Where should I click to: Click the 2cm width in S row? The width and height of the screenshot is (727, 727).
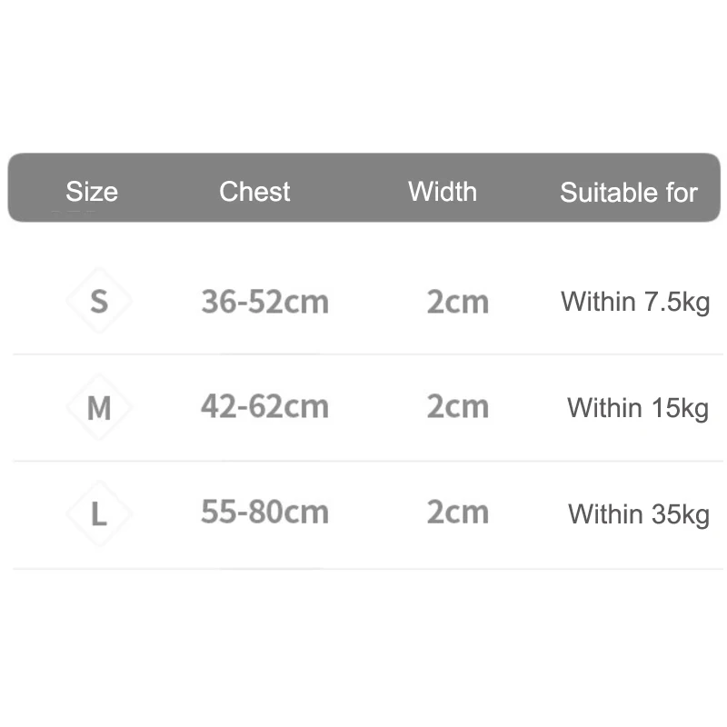[x=458, y=302]
